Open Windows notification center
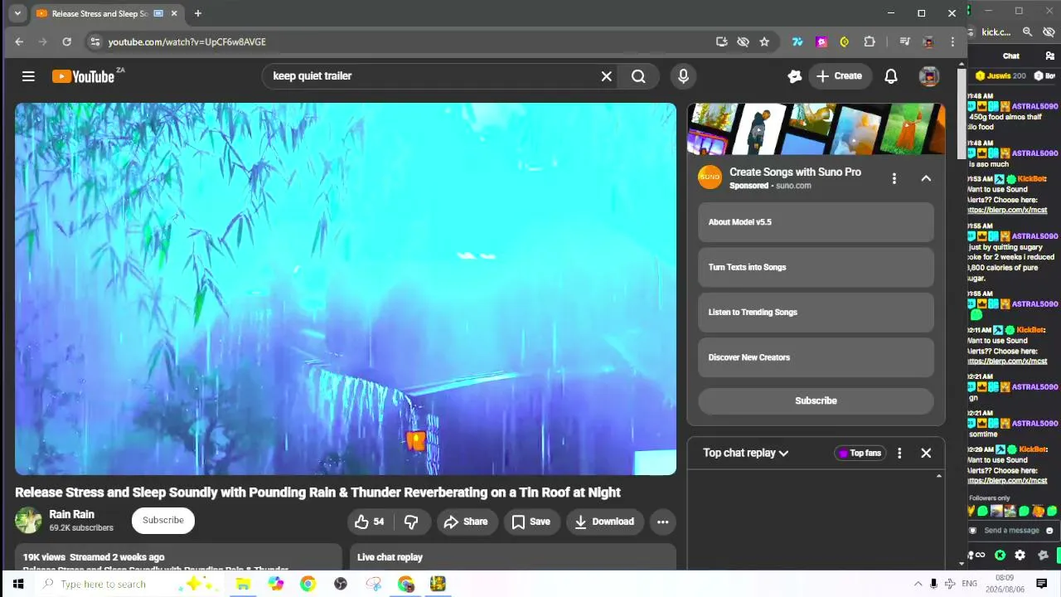Image resolution: width=1061 pixels, height=597 pixels. 1042,584
